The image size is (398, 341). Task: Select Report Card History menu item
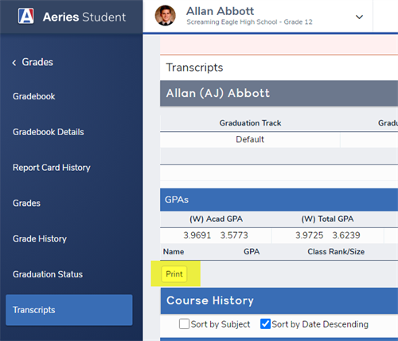pyautogui.click(x=52, y=168)
